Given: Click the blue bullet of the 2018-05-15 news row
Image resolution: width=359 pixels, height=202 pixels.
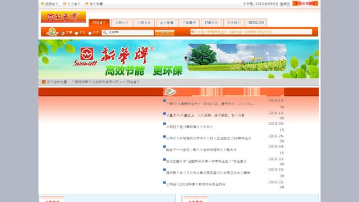Looking at the screenshot, I should coord(164,123).
